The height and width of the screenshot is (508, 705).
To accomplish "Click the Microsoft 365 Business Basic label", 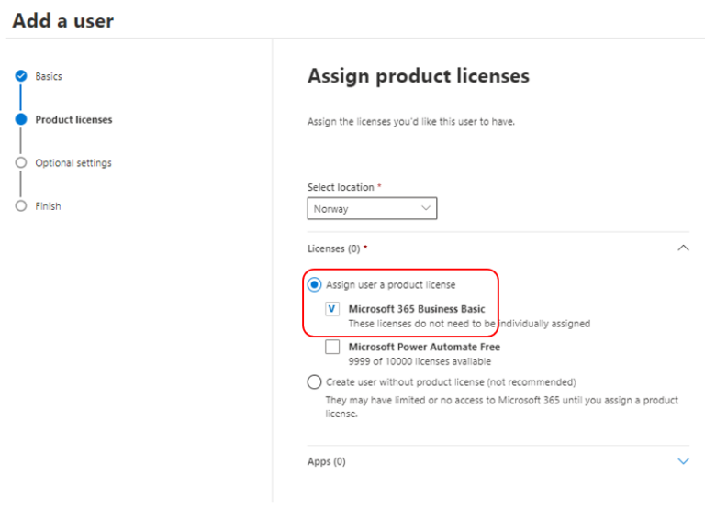I will coord(417,309).
